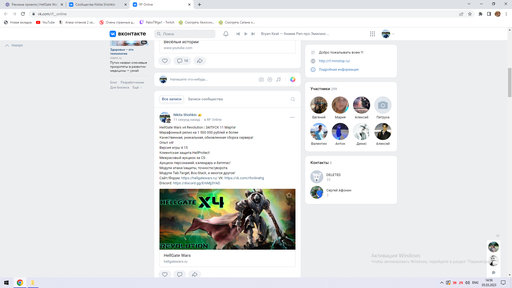Open a new browser tab

199,5
